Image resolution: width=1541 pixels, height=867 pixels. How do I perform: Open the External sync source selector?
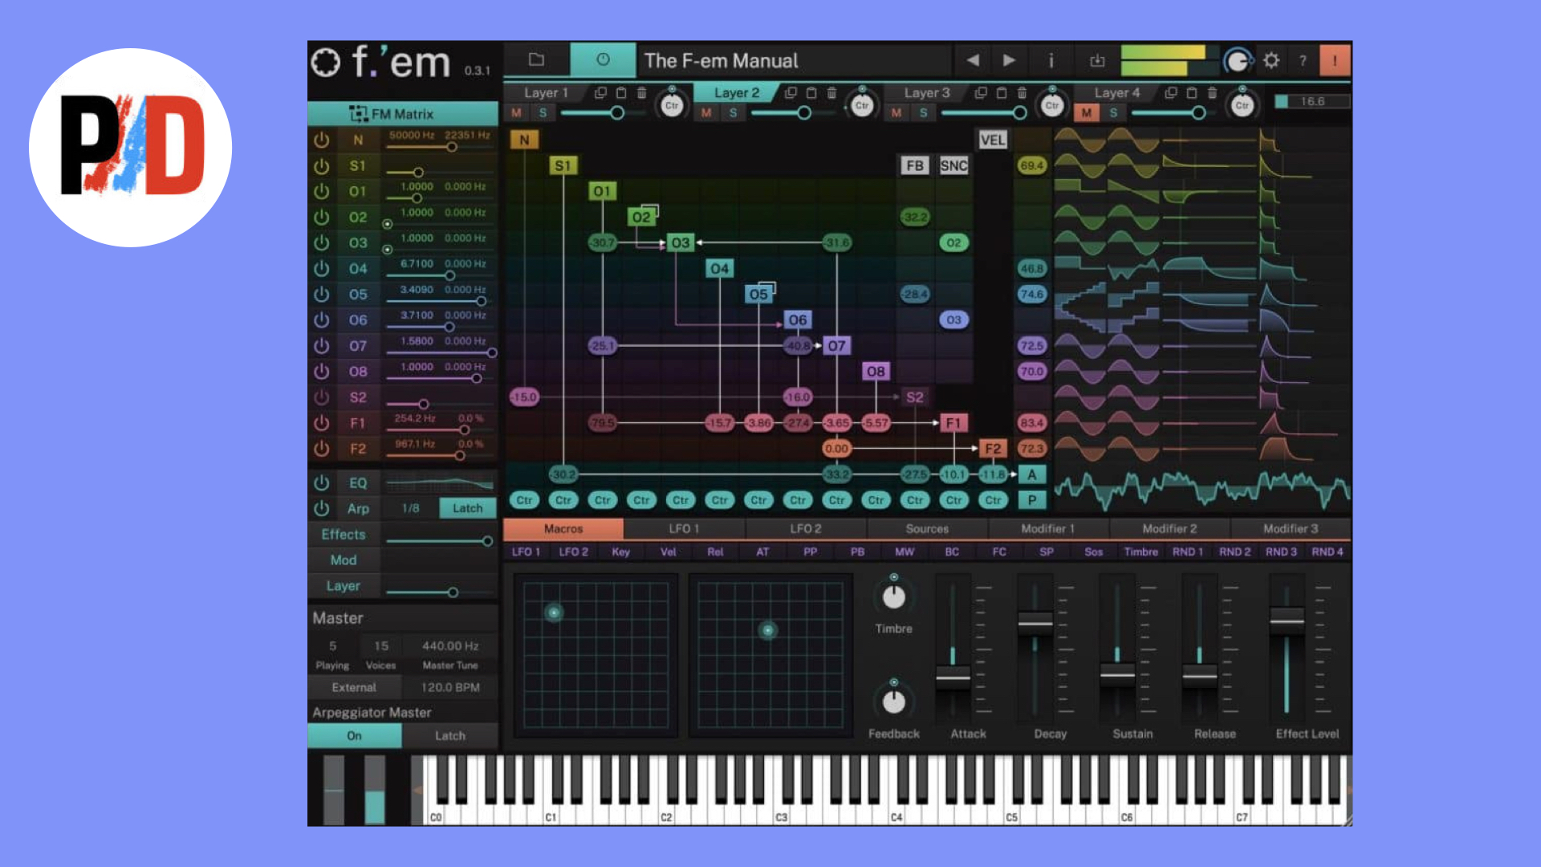coord(354,687)
